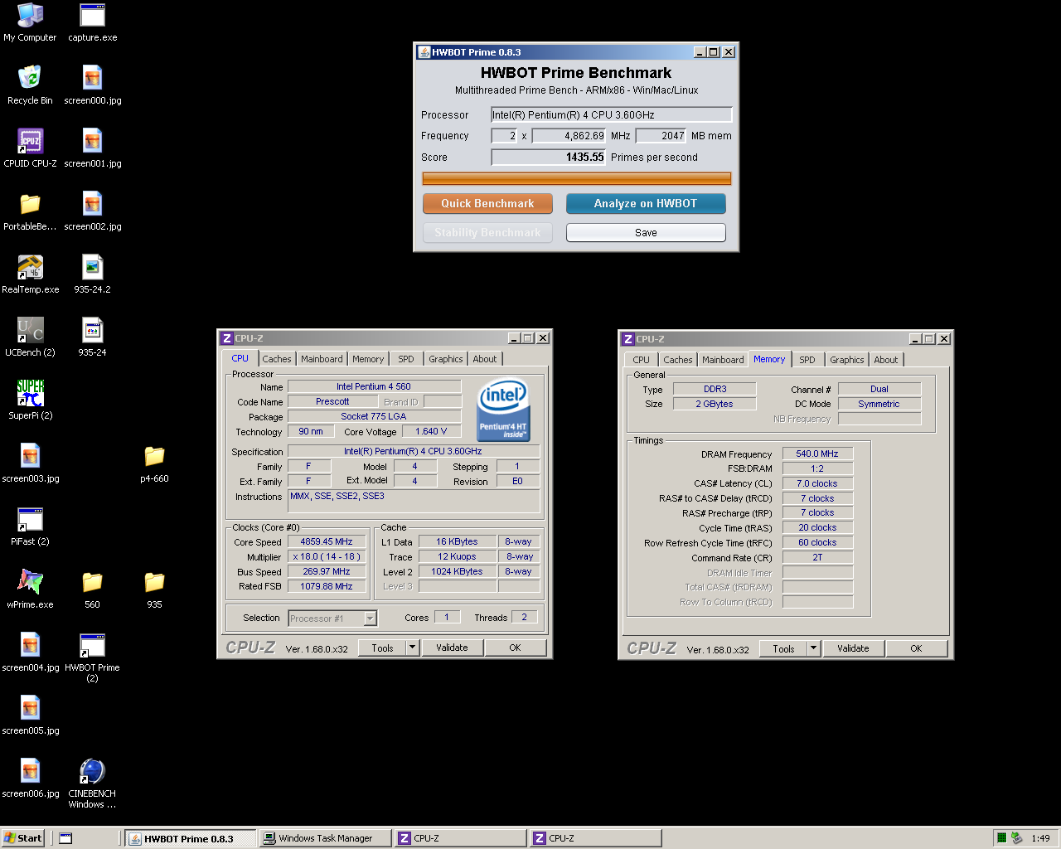Screen dimensions: 1061x849
Task: Click Validate in left CPU-Z window
Action: pyautogui.click(x=452, y=648)
